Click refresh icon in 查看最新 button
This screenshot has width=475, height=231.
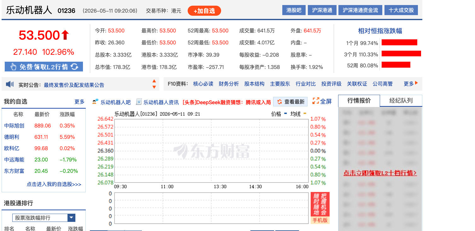279,102
